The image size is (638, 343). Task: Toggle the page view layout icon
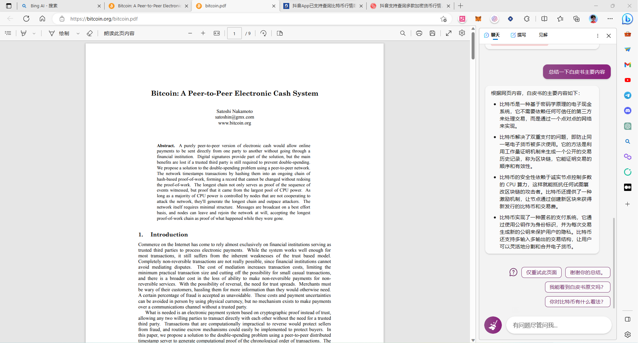point(280,33)
